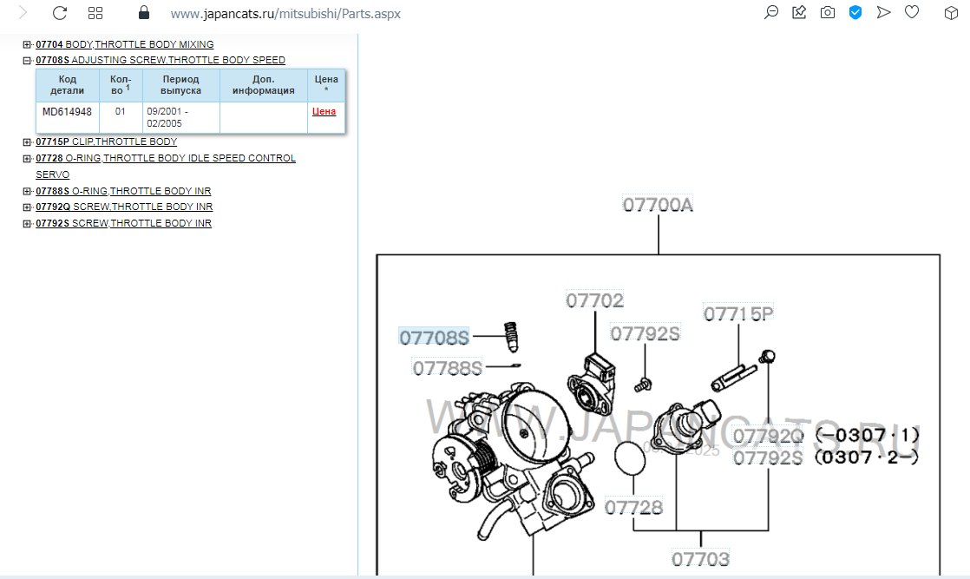970x579 pixels.
Task: Select diagram label 07728
Action: point(633,508)
